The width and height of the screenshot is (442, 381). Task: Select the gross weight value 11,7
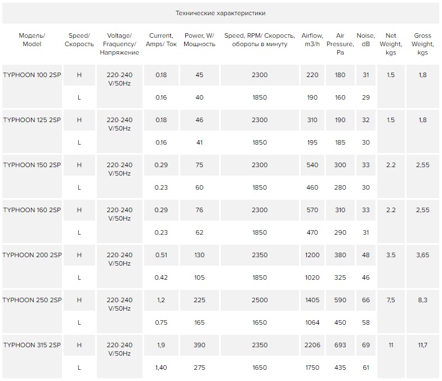(422, 345)
